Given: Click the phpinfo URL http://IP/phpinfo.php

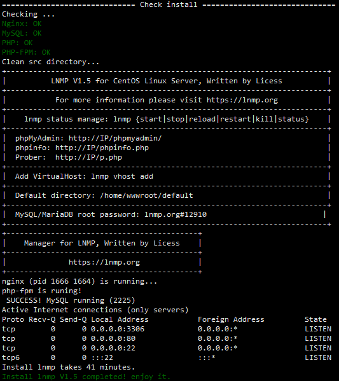Looking at the screenshot, I should (x=102, y=148).
